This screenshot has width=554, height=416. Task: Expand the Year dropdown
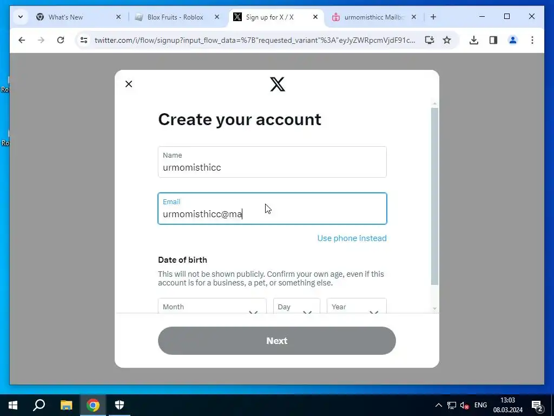tap(357, 306)
